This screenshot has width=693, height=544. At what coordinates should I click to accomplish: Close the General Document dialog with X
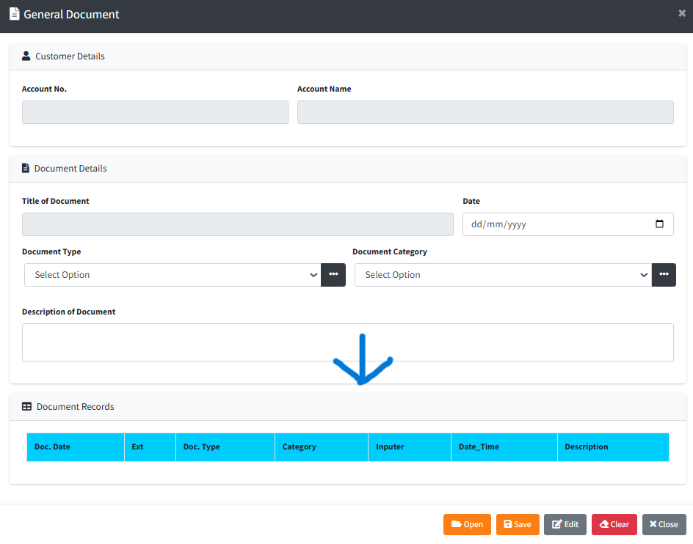click(x=682, y=13)
